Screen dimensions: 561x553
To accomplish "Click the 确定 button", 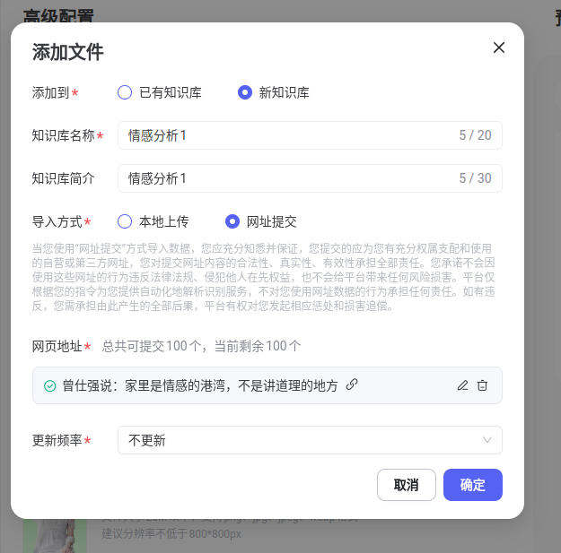I will click(473, 485).
